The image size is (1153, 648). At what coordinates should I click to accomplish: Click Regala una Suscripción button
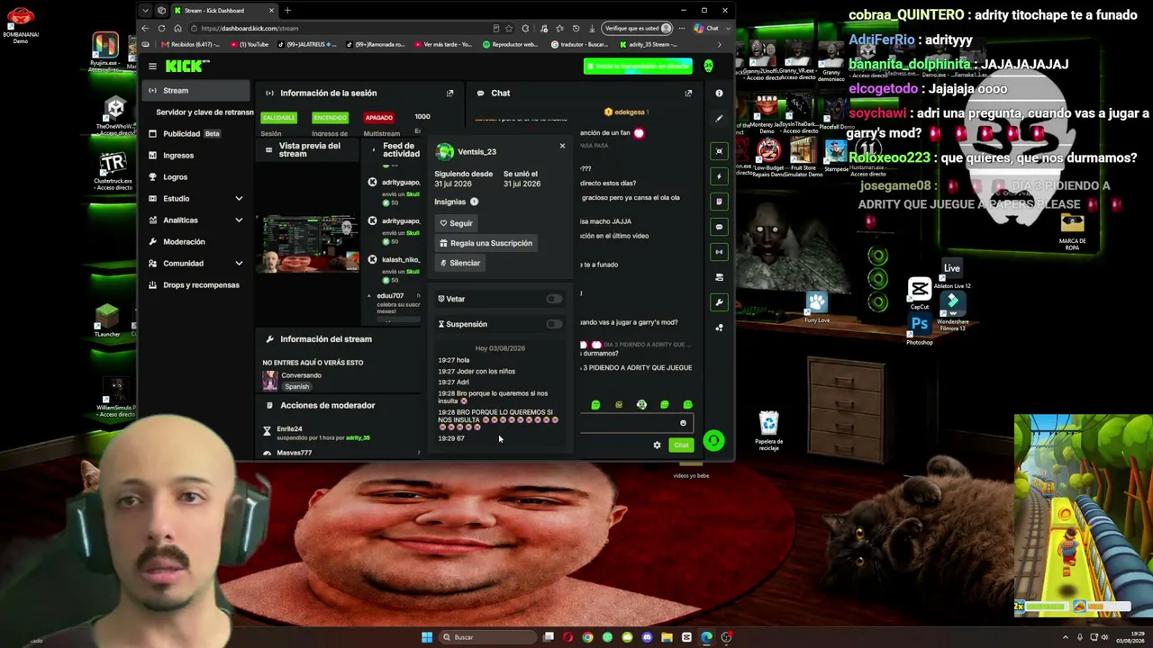point(486,243)
